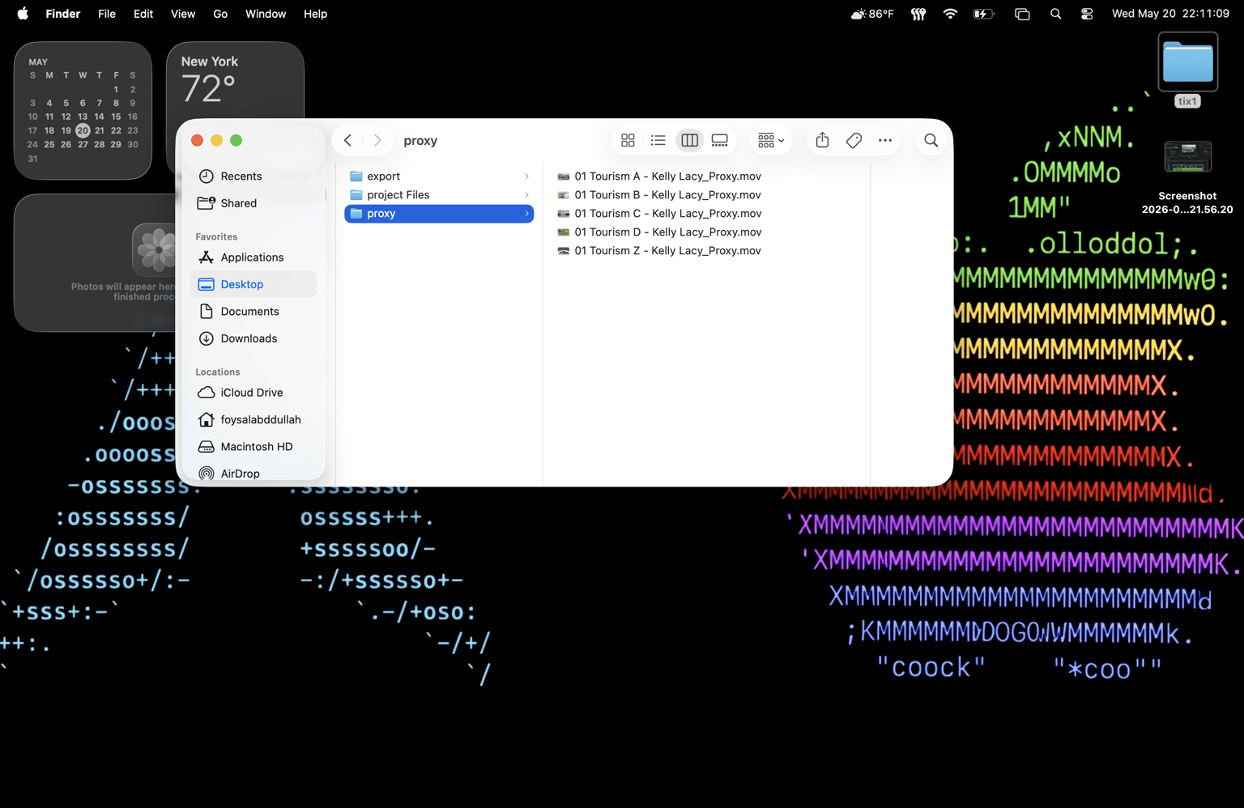Open Documents in the sidebar
The image size is (1244, 808).
click(253, 312)
